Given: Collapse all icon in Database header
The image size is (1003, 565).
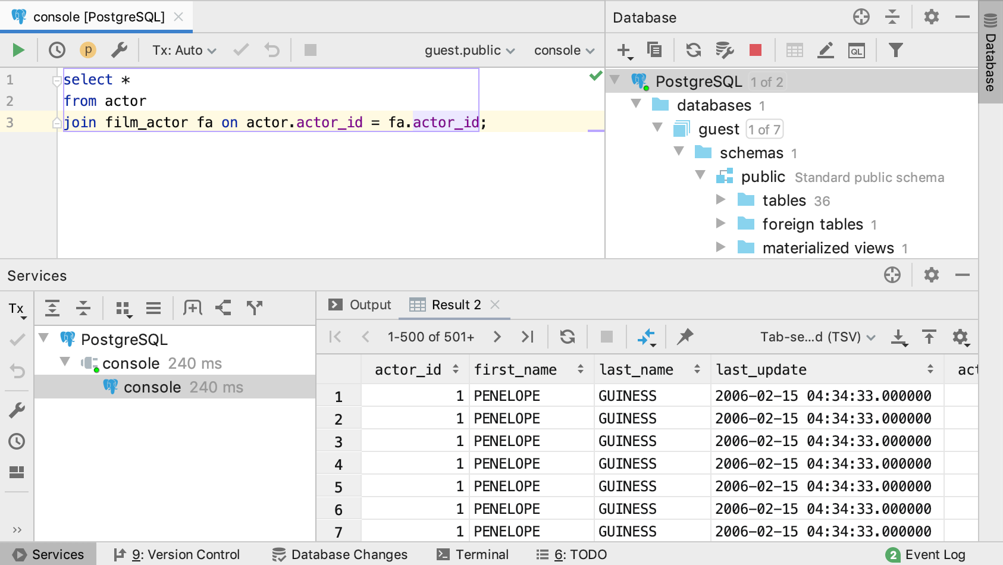Looking at the screenshot, I should 892,17.
